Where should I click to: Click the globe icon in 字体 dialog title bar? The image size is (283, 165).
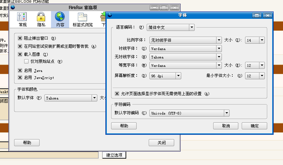point(110,15)
